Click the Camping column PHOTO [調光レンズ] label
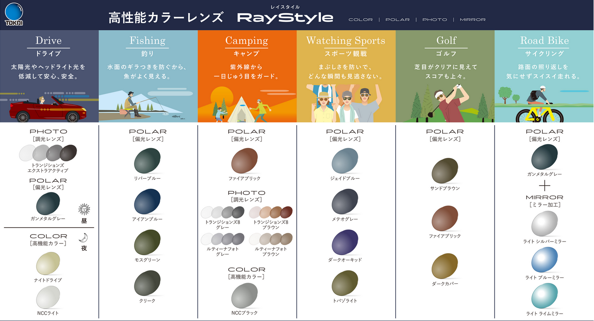Viewport: 594px width, 321px height. click(246, 196)
